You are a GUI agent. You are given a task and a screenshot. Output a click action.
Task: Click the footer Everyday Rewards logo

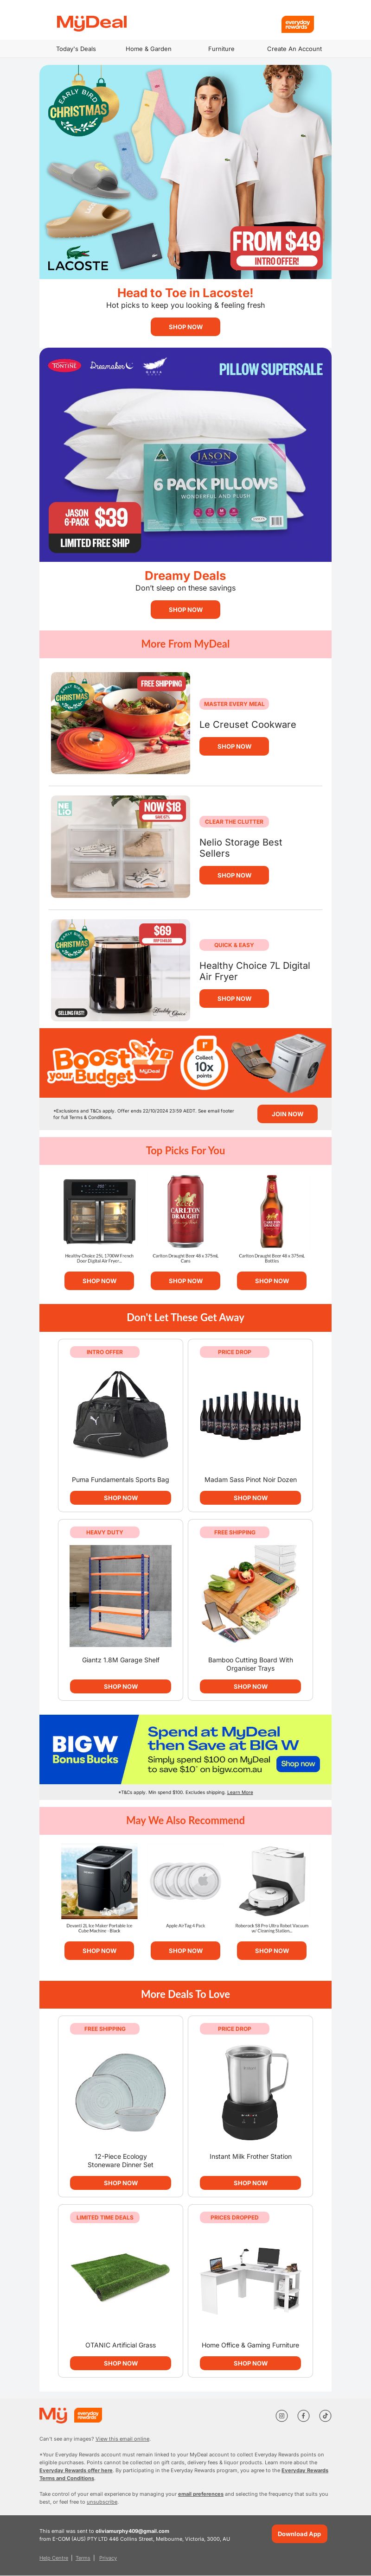point(88,2415)
